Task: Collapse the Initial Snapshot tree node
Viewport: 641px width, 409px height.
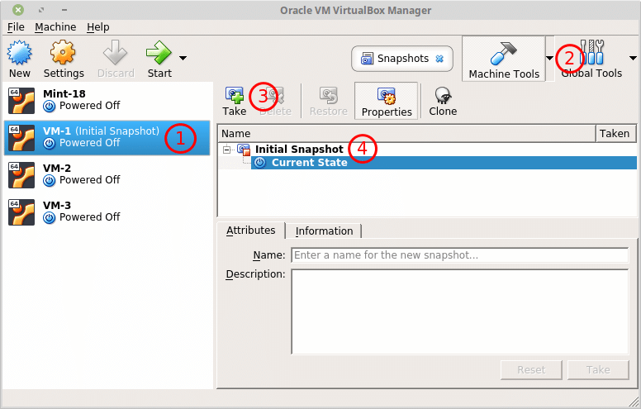Action: [227, 150]
